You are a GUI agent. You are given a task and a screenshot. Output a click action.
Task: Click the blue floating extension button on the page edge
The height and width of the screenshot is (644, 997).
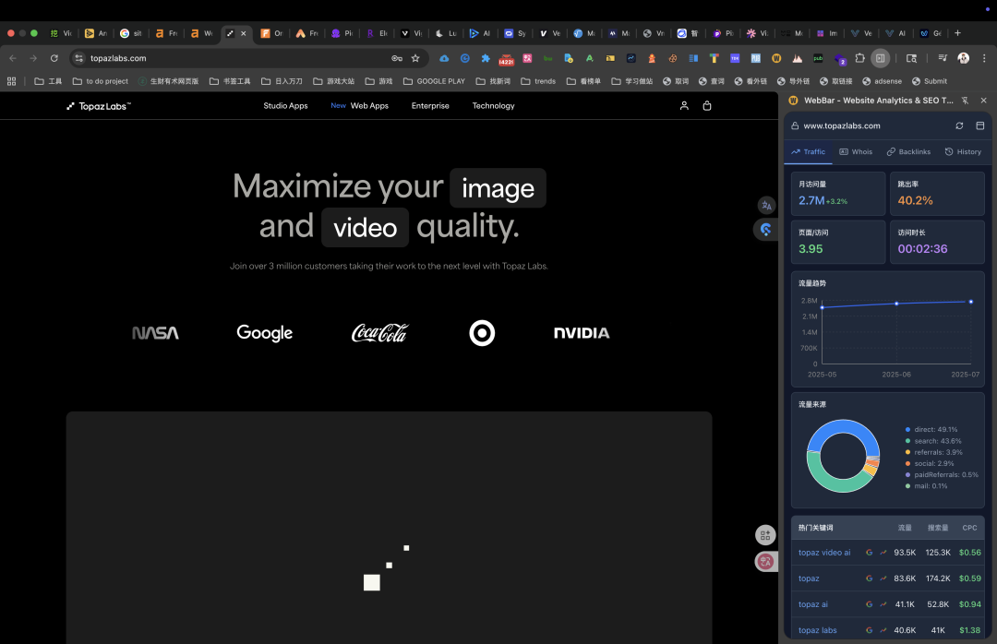pos(765,230)
